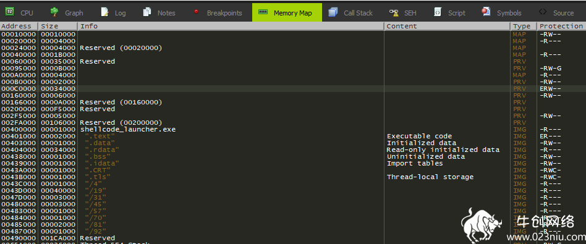Open the Graph tab
The width and height of the screenshot is (586, 244).
67,13
